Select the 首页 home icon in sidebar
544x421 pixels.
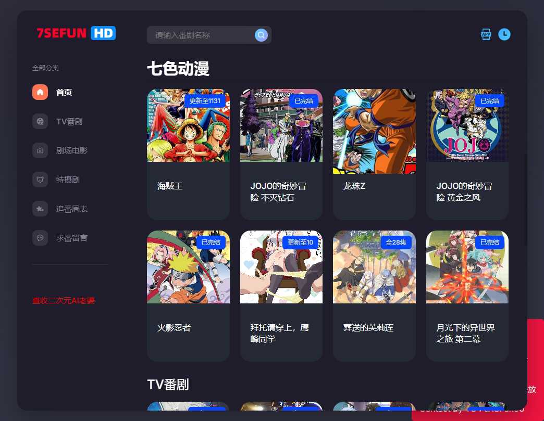[x=40, y=92]
